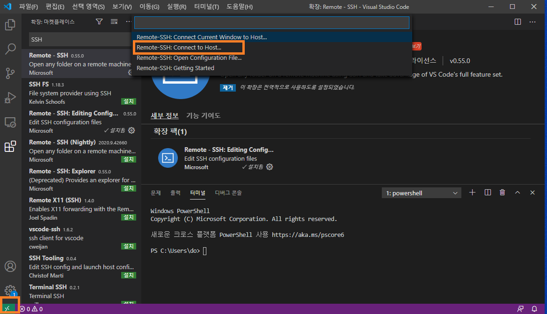Install the SSH FS extension
The width and height of the screenshot is (547, 314).
(x=129, y=101)
